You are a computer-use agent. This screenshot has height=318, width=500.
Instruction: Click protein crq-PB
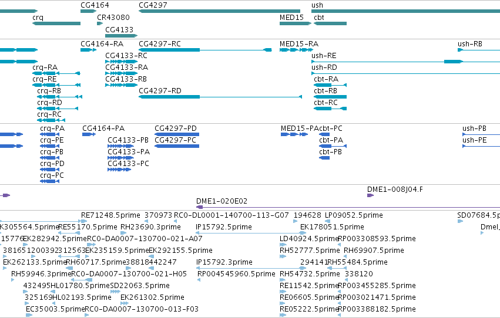click(x=50, y=158)
